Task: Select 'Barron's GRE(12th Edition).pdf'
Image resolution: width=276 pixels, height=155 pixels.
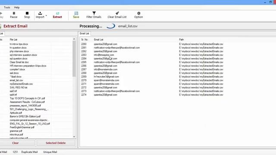Action: pyautogui.click(x=25, y=116)
